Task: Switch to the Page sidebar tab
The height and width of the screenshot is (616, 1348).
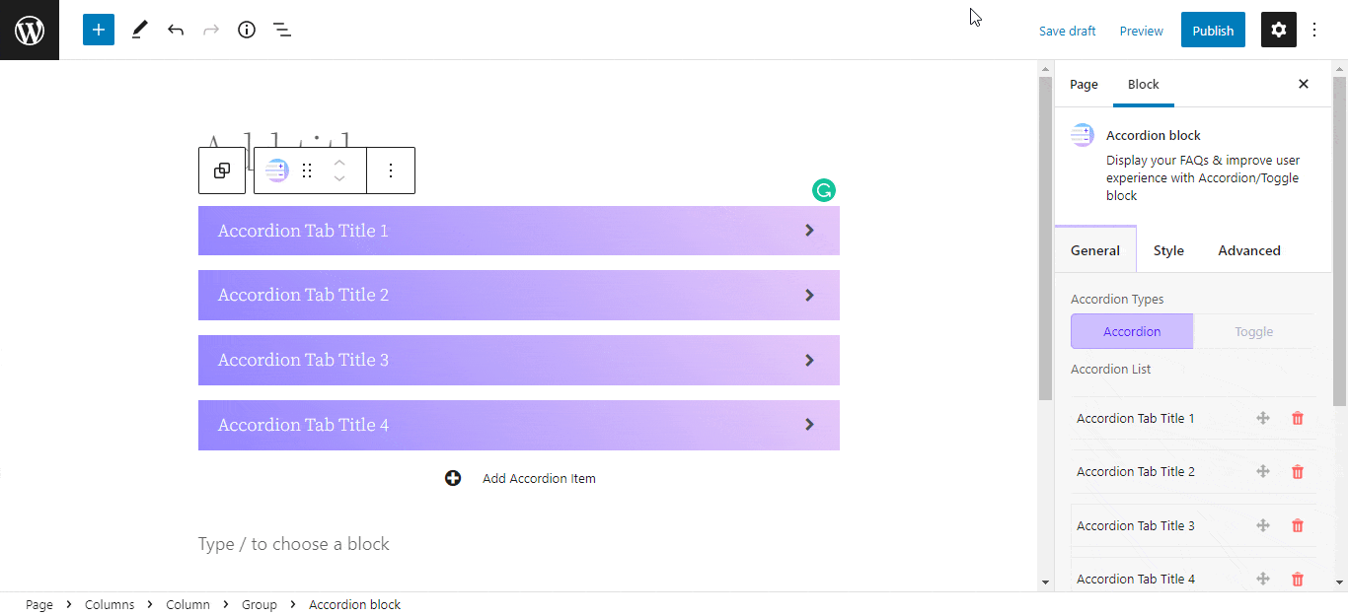Action: pos(1084,84)
